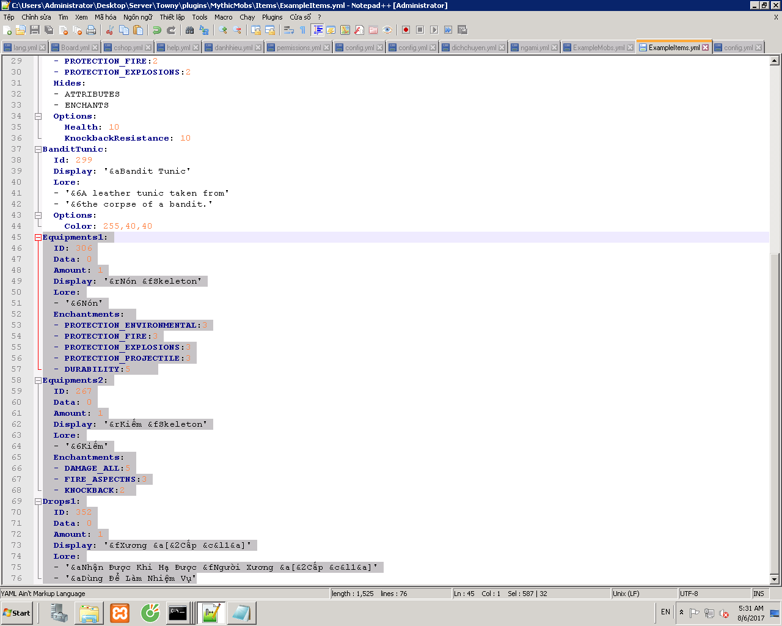Toggle Word wrap in the toolbar
This screenshot has width=782, height=626.
[x=289, y=30]
